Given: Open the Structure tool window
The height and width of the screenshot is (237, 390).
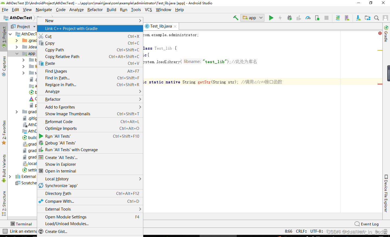Looking at the screenshot, I should click(x=4, y=203).
